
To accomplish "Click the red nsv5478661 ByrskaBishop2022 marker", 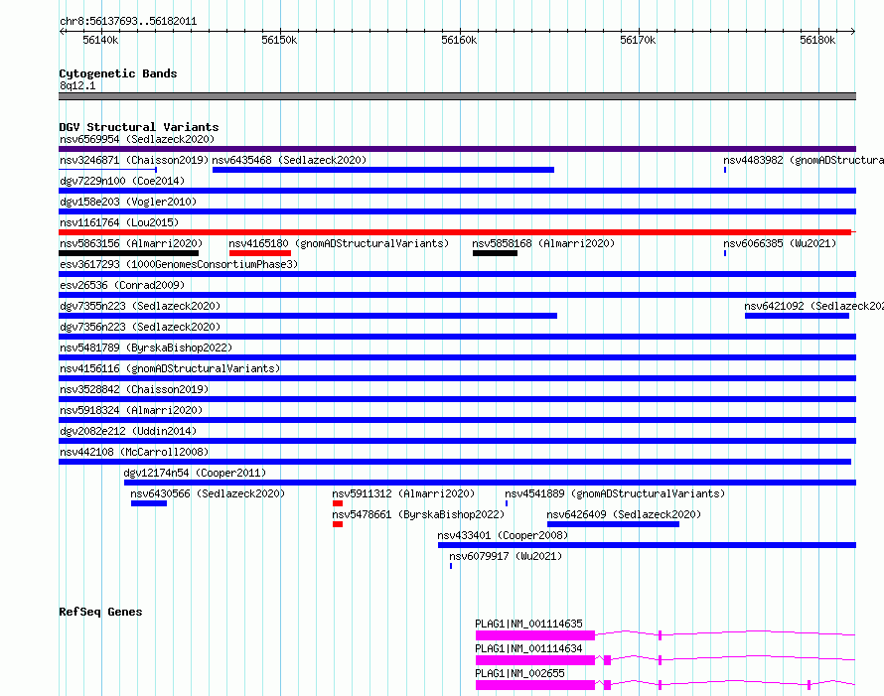I will (x=338, y=524).
